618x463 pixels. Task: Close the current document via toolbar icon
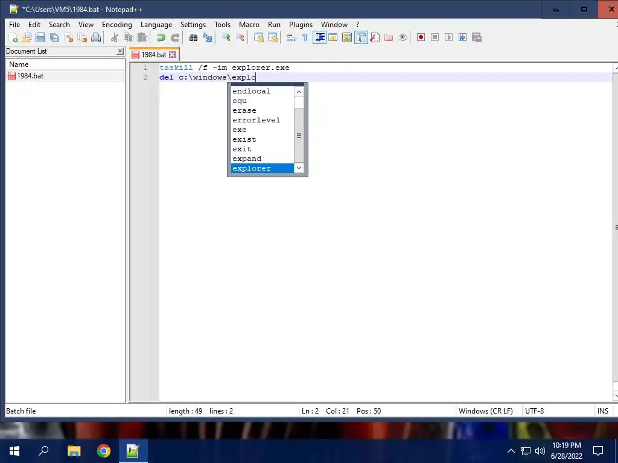click(x=68, y=37)
